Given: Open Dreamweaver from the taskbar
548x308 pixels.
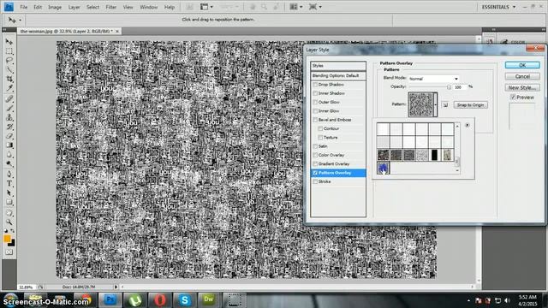Looking at the screenshot, I should click(x=209, y=299).
